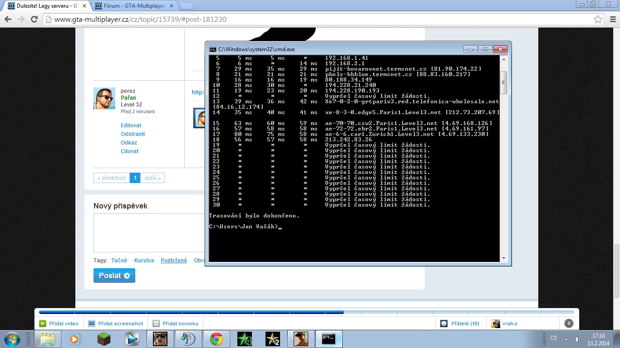620x348 pixels.
Task: Submit the post with Poslat
Action: (114, 275)
